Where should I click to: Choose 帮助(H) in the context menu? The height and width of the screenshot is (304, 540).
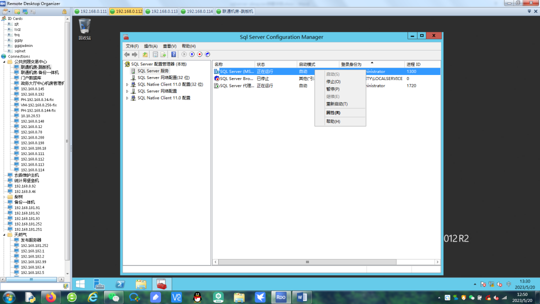tap(333, 121)
